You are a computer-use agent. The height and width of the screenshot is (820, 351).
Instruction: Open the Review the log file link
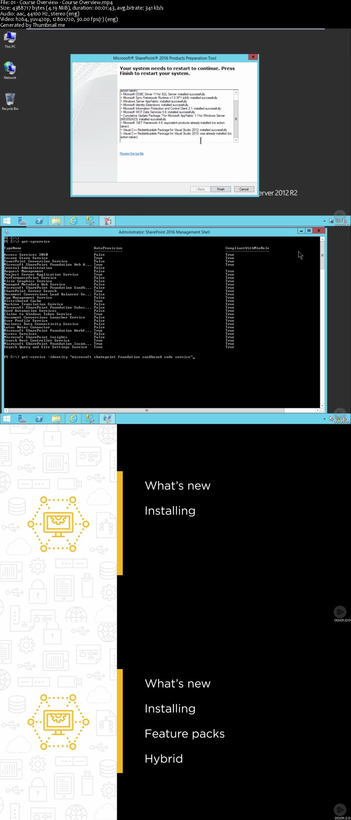pos(132,154)
